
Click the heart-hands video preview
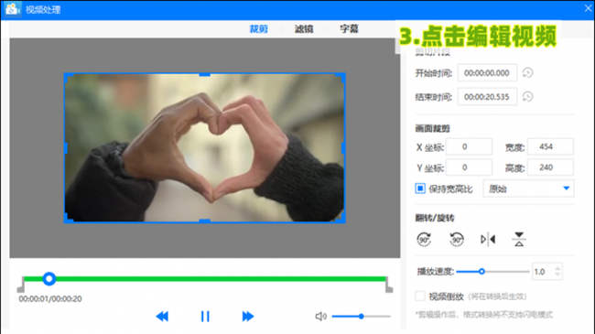pyautogui.click(x=204, y=148)
